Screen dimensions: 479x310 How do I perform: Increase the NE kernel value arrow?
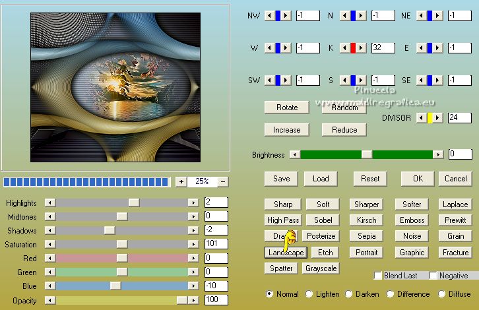[x=437, y=16]
